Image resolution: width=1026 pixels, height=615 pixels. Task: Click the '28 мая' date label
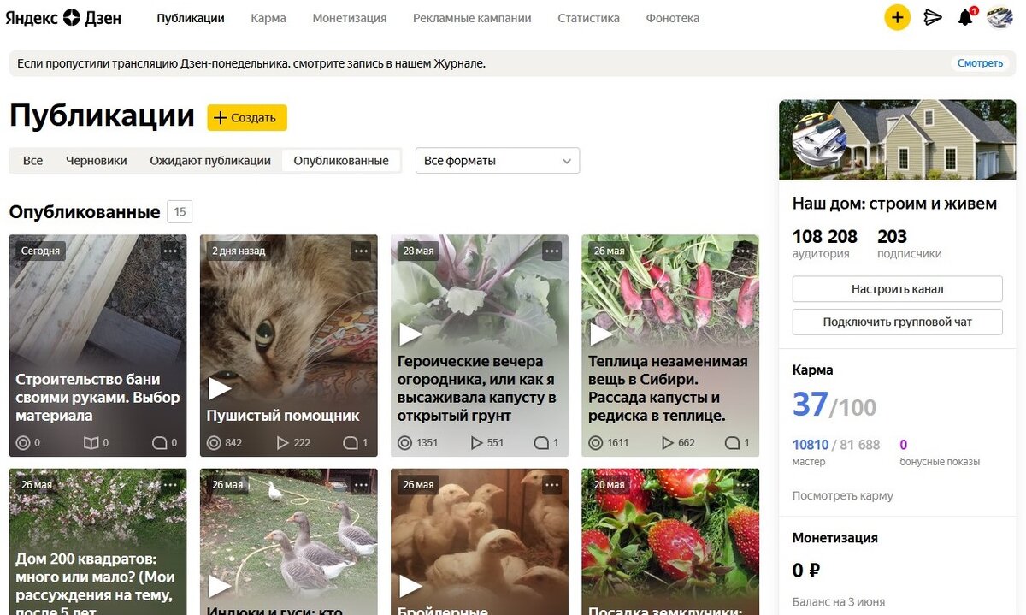pos(419,251)
